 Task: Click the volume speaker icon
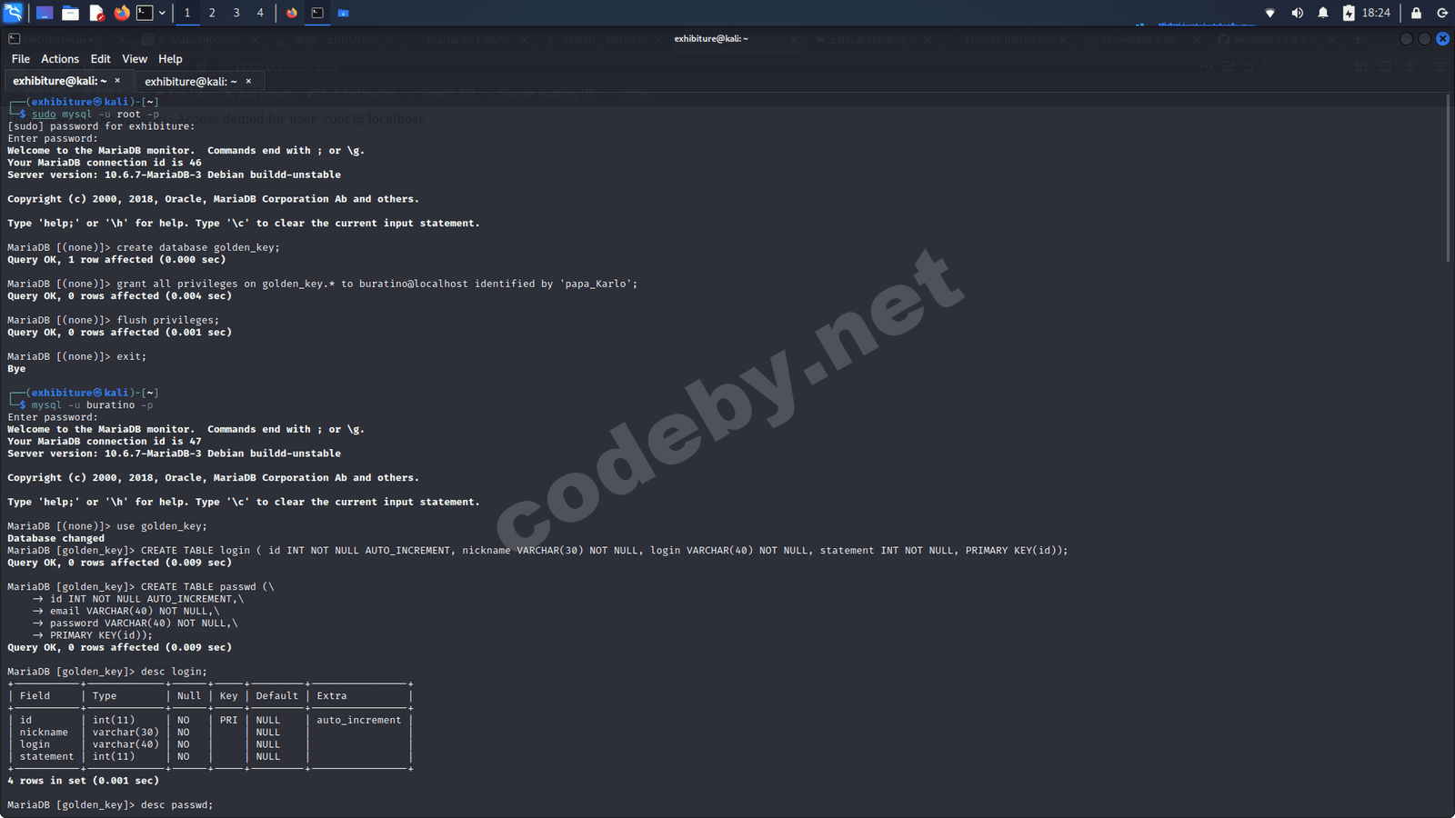coord(1297,13)
